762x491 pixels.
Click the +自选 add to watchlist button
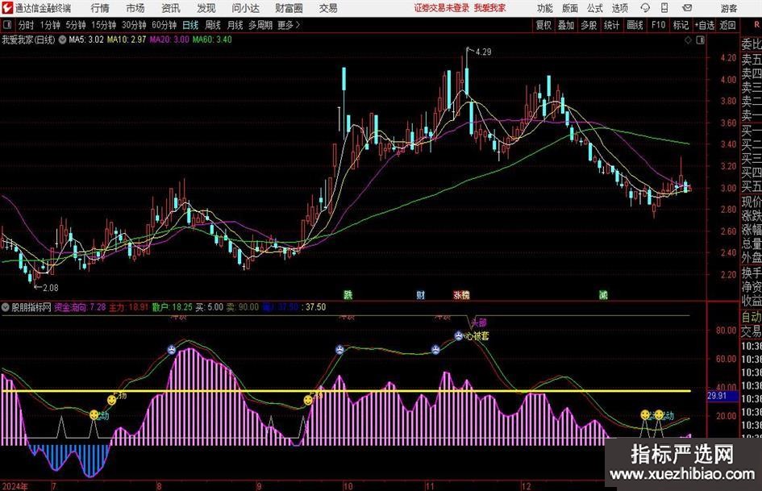pyautogui.click(x=704, y=25)
